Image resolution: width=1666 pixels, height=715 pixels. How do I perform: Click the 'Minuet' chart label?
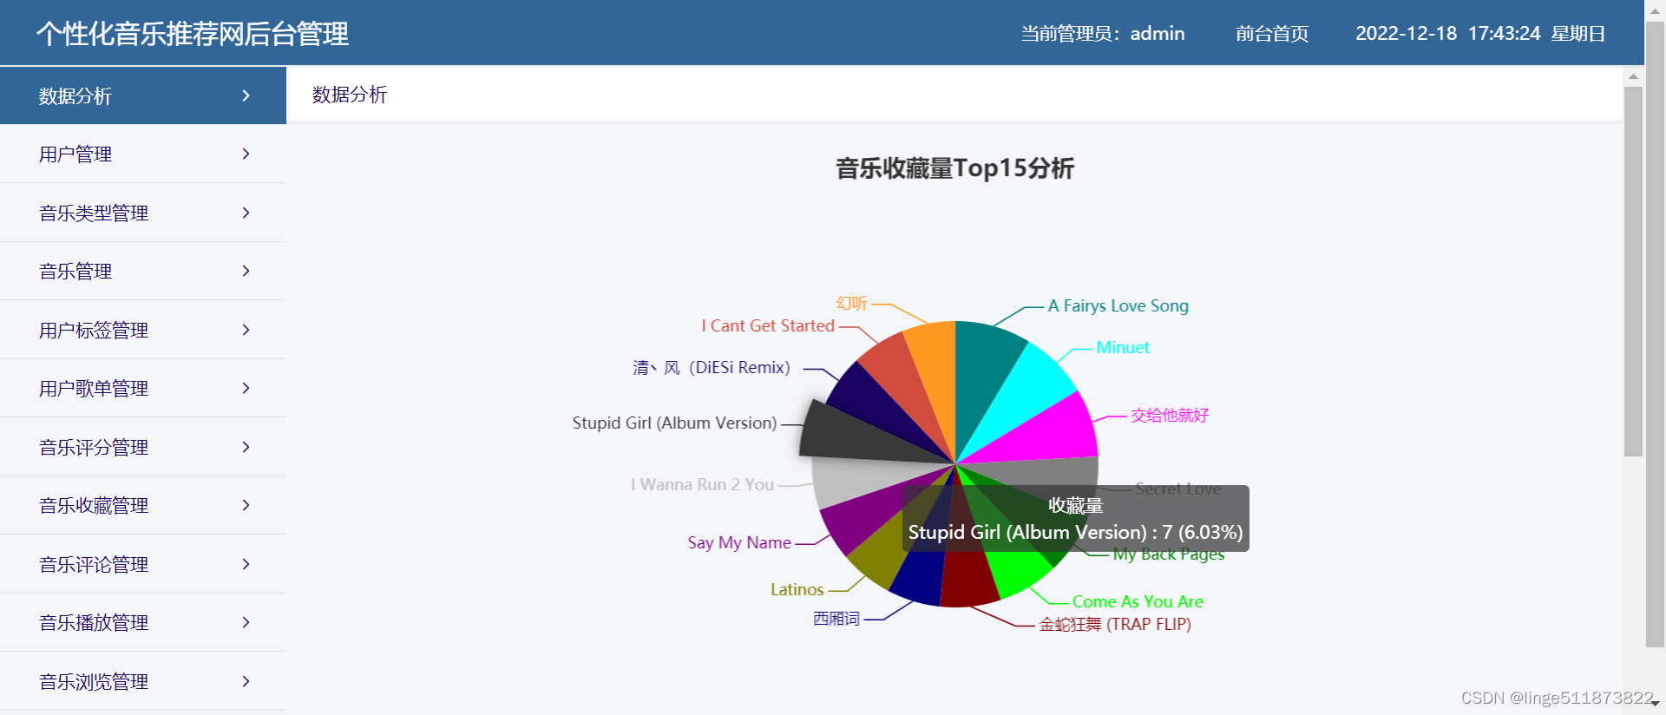tap(1123, 347)
